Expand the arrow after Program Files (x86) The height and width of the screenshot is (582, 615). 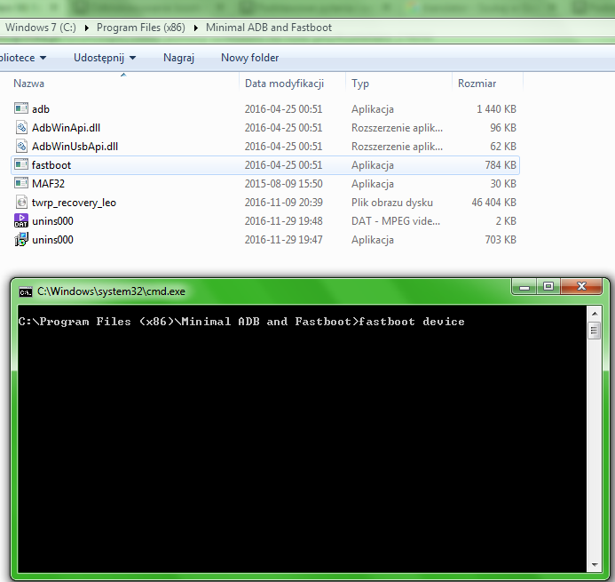click(196, 28)
